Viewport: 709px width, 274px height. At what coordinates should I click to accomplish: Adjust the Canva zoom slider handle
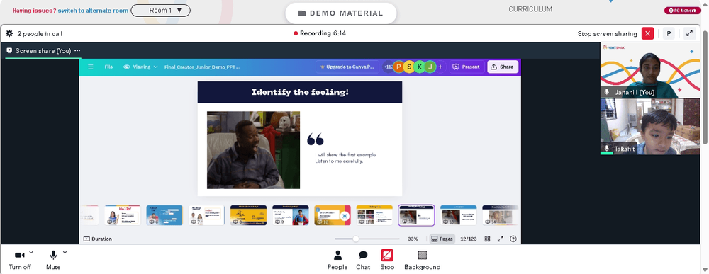tap(356, 239)
